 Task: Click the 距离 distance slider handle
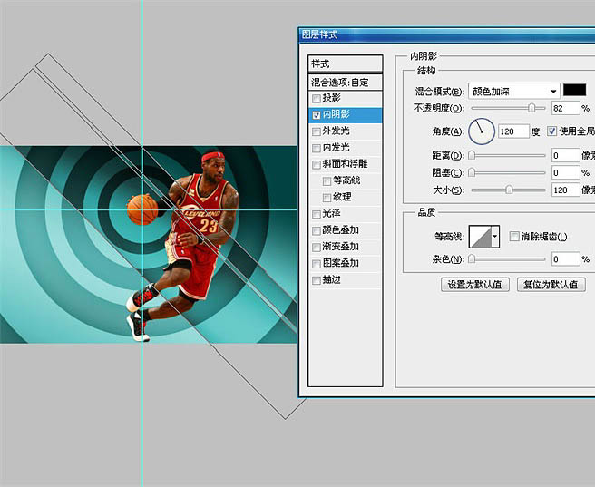[472, 155]
